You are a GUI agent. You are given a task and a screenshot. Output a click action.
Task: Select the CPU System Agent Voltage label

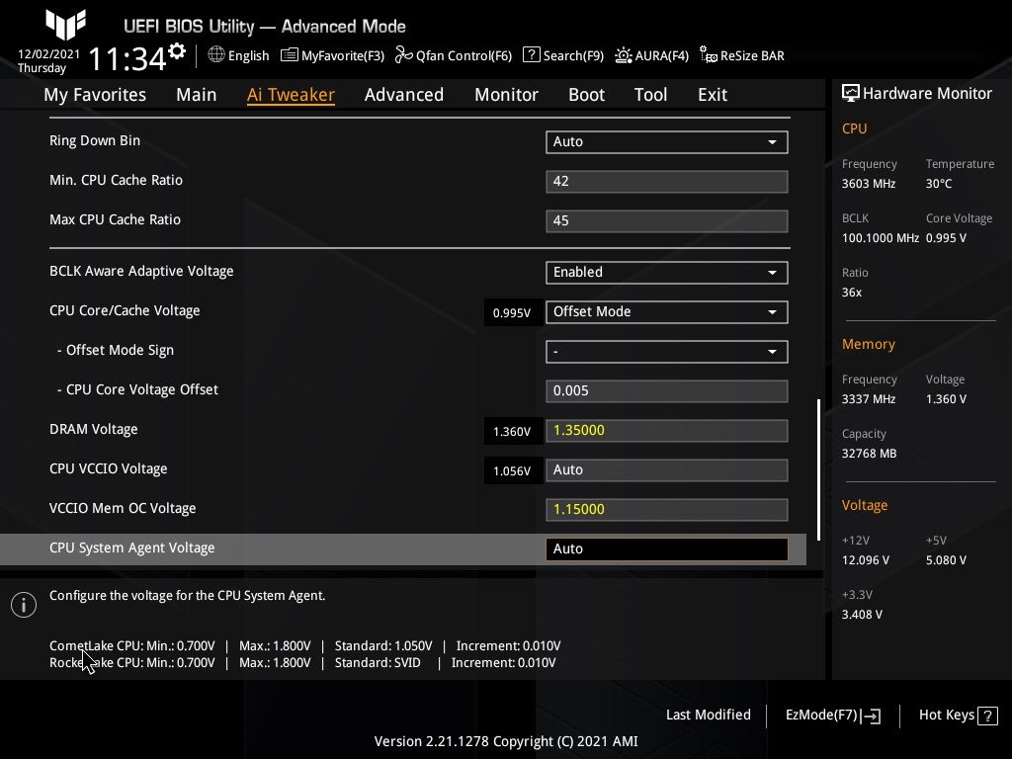(132, 548)
